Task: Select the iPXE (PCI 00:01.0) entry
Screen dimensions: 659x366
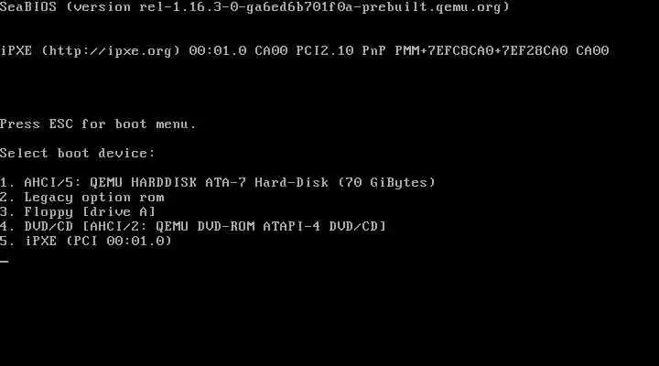Action: (86, 242)
